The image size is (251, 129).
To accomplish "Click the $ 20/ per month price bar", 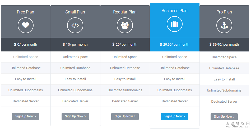I will click(x=125, y=45).
